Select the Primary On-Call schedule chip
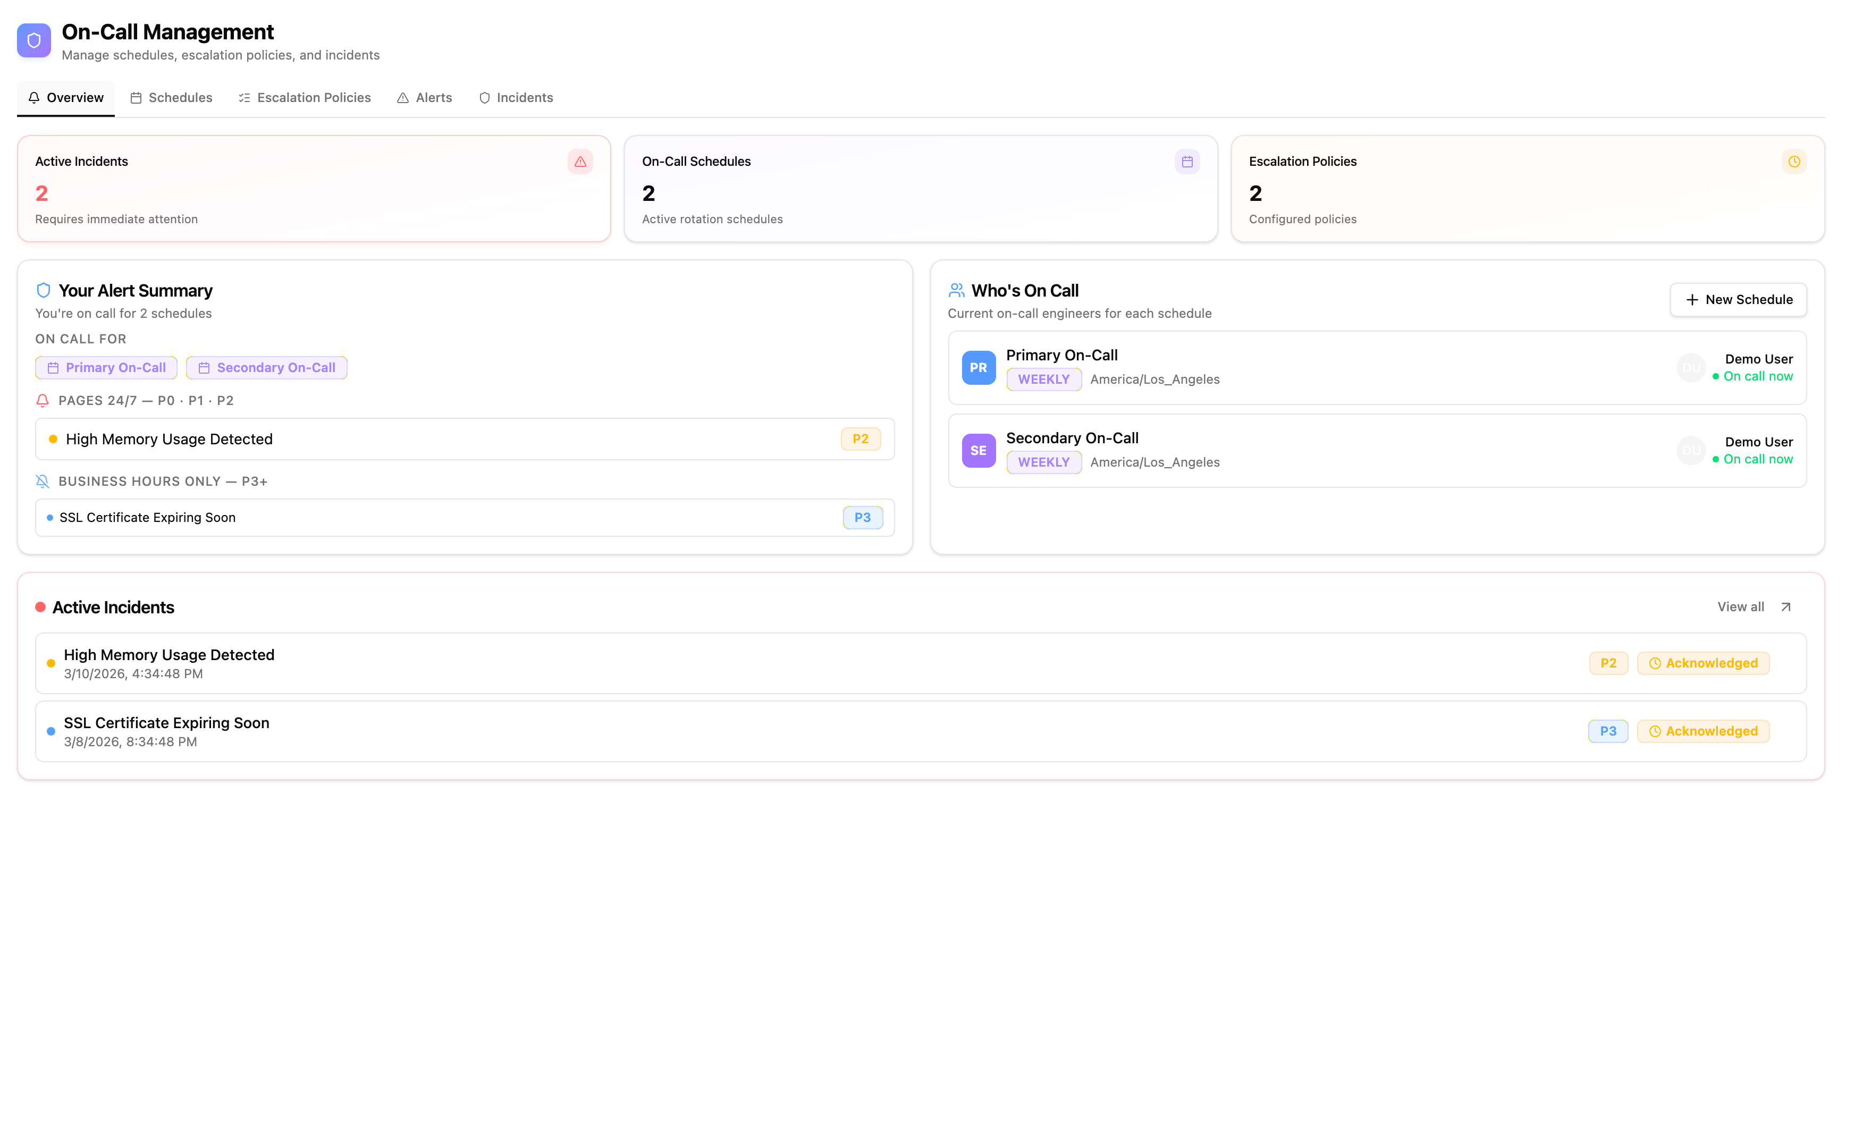This screenshot has width=1854, height=1148. pos(106,367)
